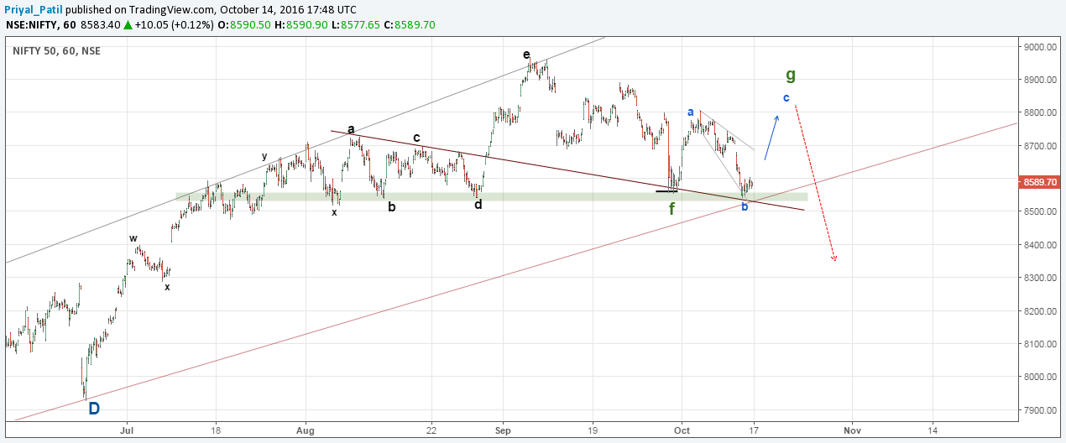This screenshot has width=1066, height=443.
Task: Select the large blue D wave label
Action: click(95, 408)
